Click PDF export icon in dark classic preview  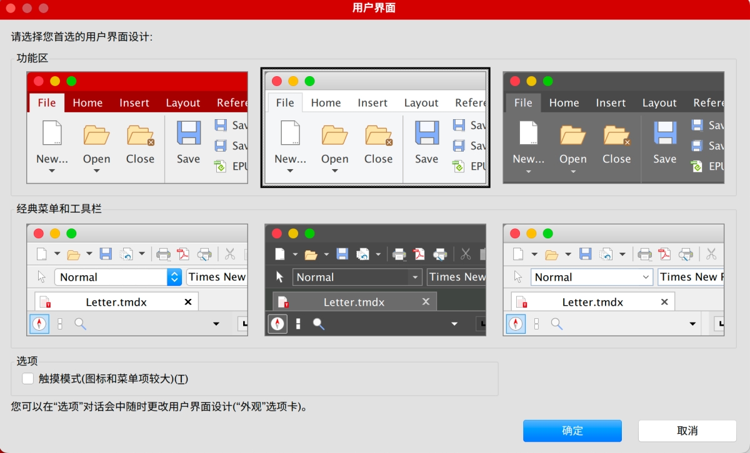[x=419, y=254]
